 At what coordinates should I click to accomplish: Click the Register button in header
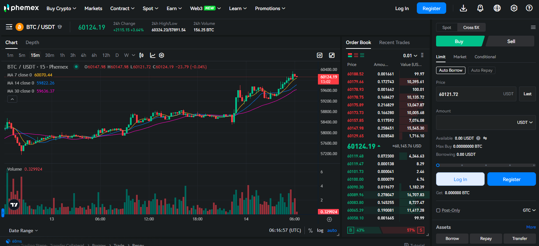point(431,8)
